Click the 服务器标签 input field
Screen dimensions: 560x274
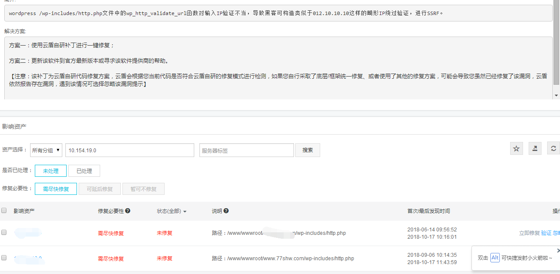pyautogui.click(x=246, y=151)
